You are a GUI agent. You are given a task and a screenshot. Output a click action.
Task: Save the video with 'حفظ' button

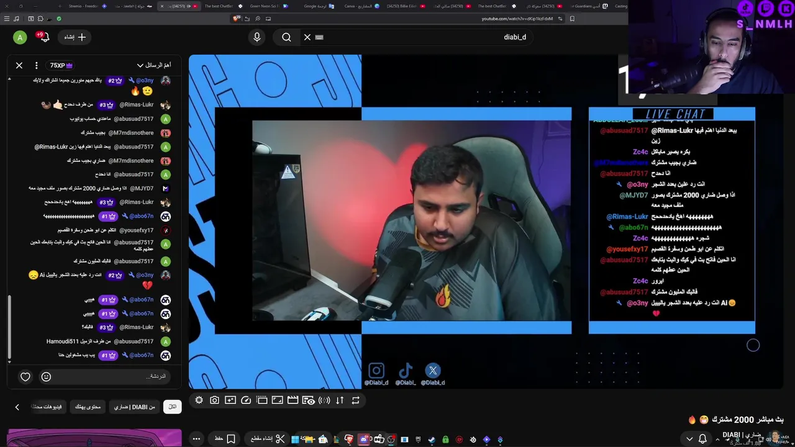click(225, 439)
